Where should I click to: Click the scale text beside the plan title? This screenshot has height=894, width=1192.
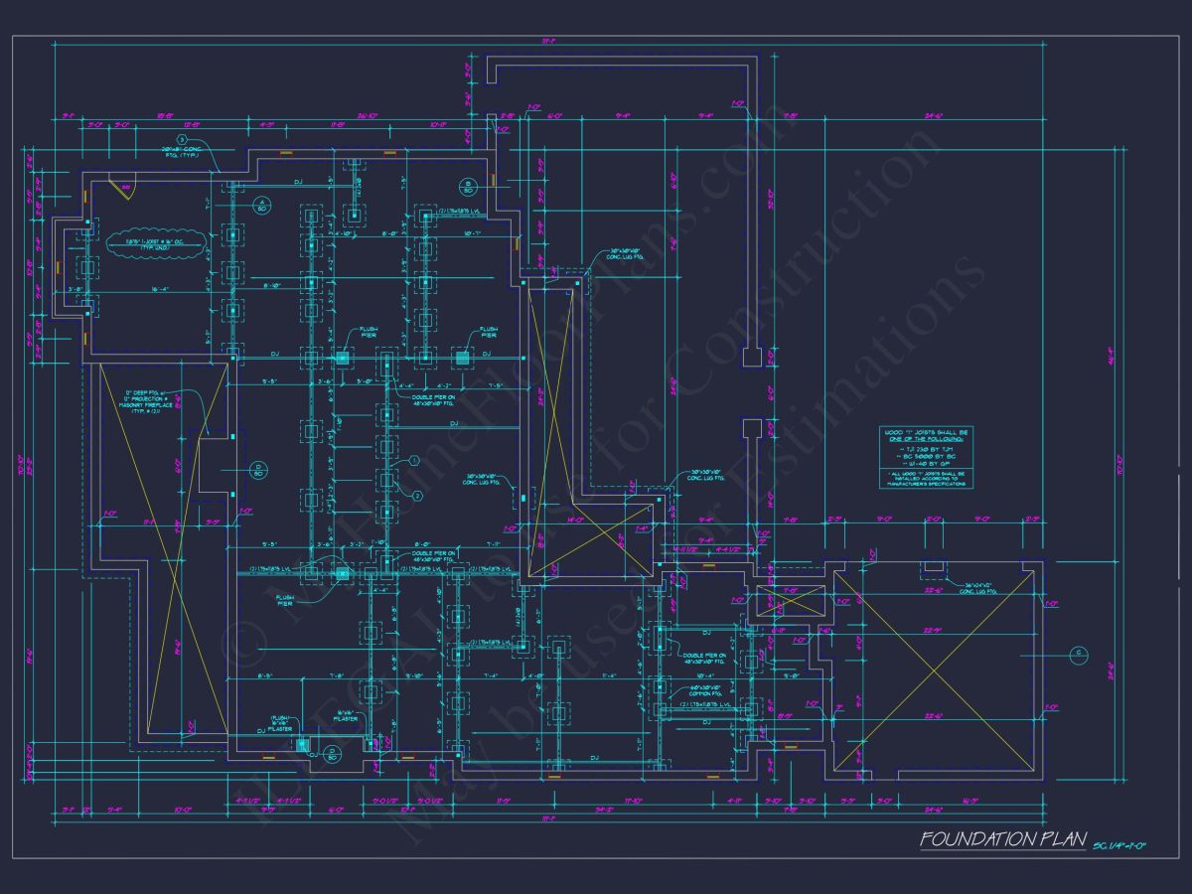click(1119, 845)
